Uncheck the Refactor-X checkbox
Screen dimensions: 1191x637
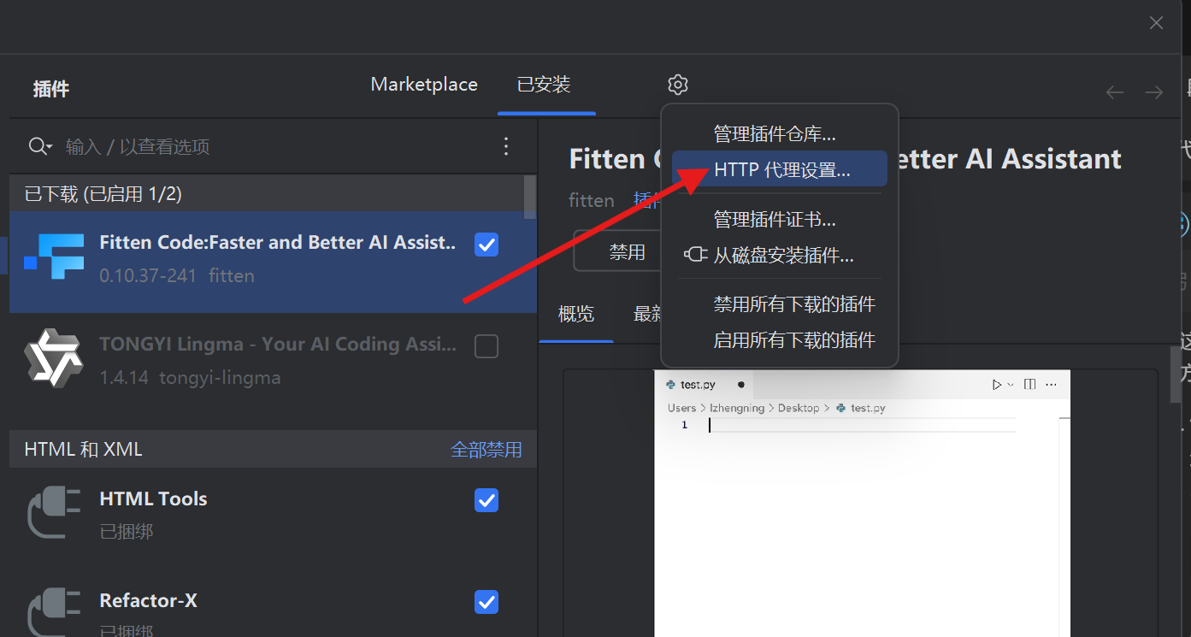(486, 602)
